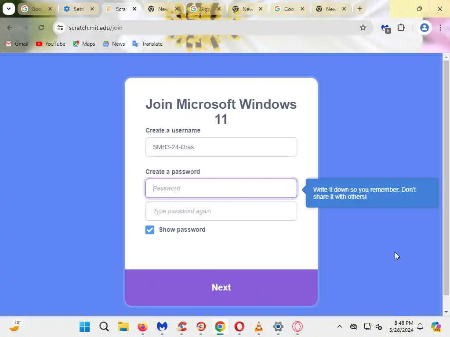Image resolution: width=450 pixels, height=337 pixels.
Task: Open the Gmail bookmark
Action: (17, 43)
